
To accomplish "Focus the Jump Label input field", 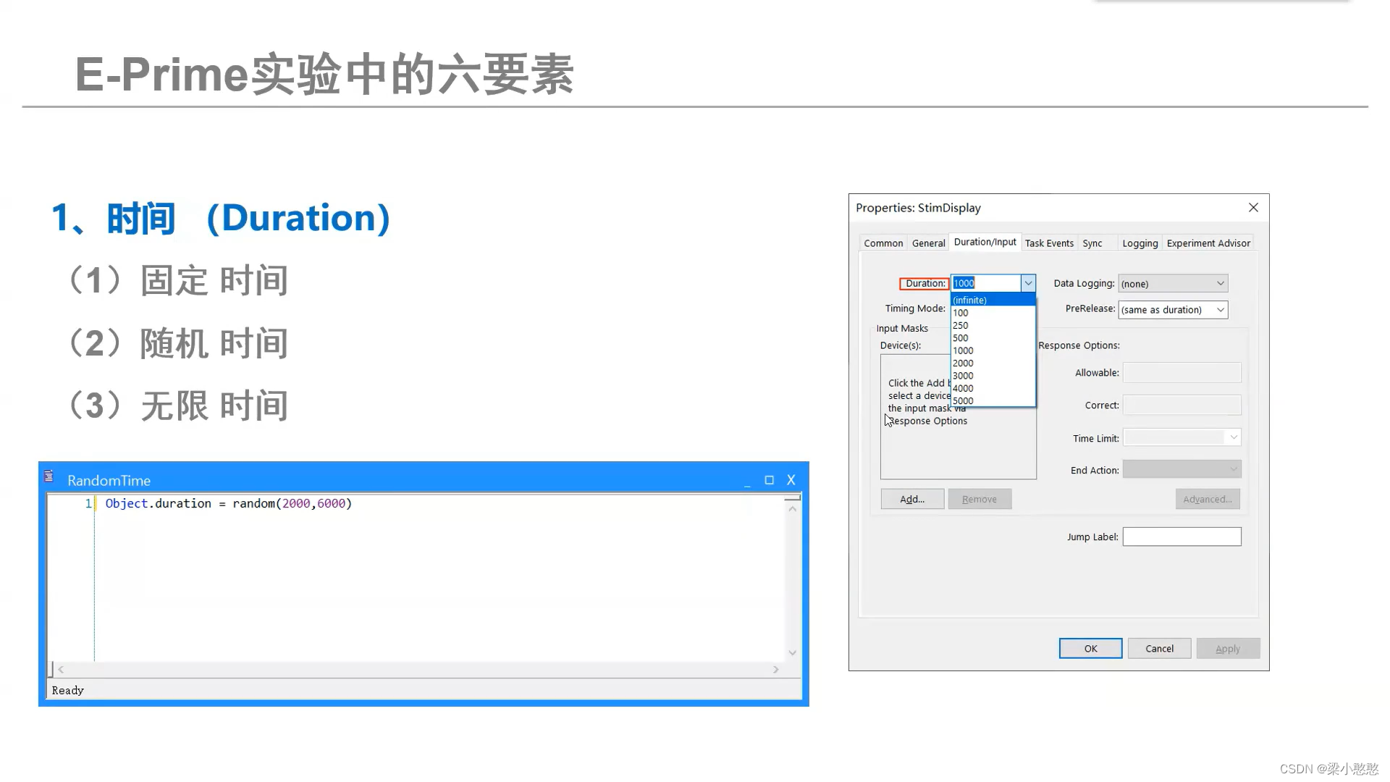I will click(x=1181, y=537).
